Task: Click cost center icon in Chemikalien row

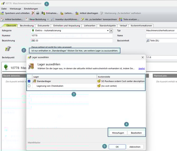Action: pos(99,86)
